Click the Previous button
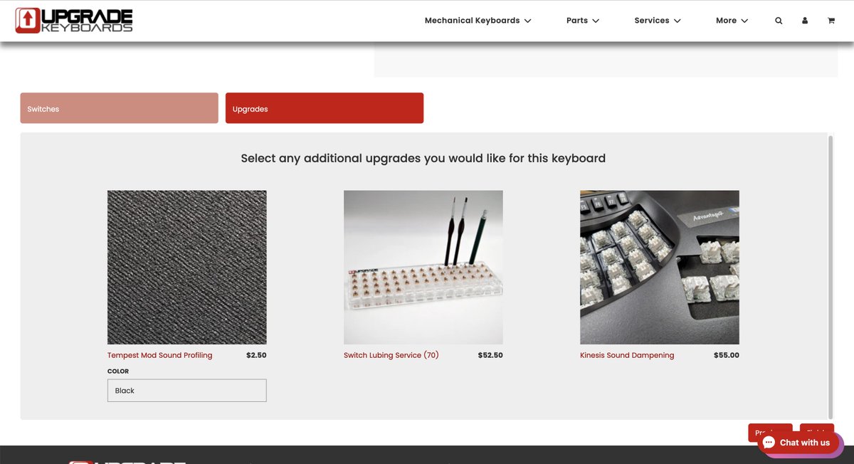854x464 pixels. pyautogui.click(x=769, y=431)
